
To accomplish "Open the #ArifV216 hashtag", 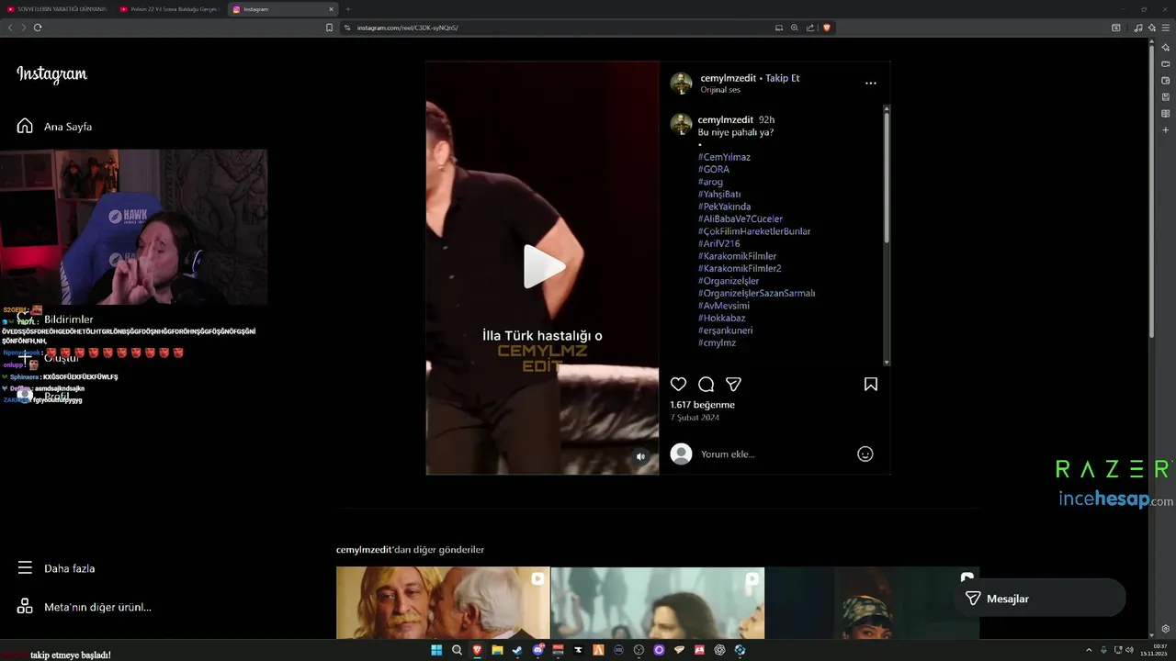I will click(718, 243).
